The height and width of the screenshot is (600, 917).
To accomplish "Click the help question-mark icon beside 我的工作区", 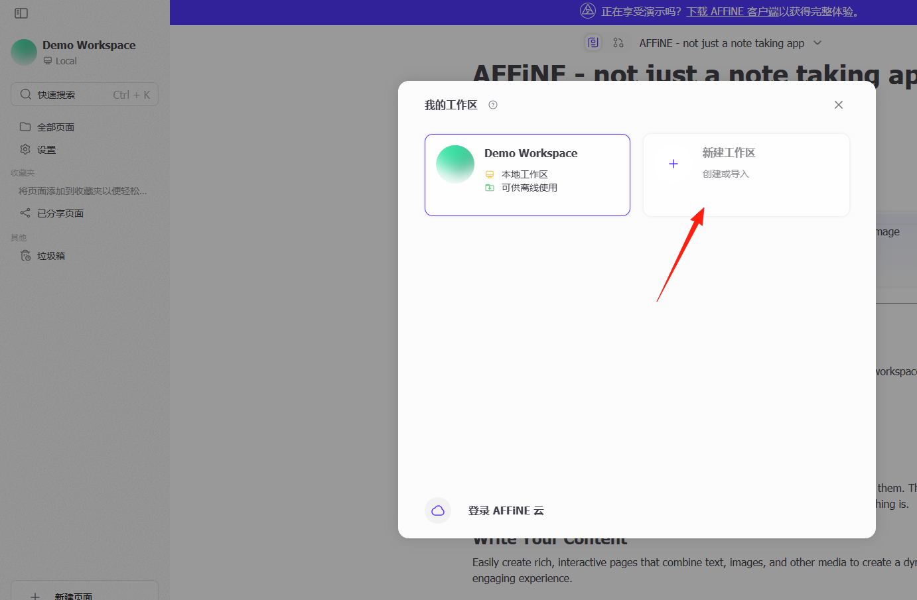I will click(493, 105).
